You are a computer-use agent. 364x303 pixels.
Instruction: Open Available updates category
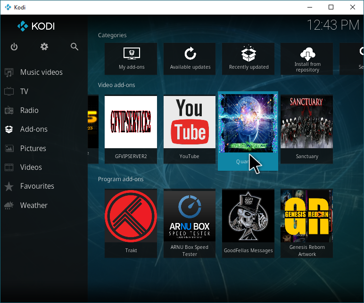coord(190,59)
